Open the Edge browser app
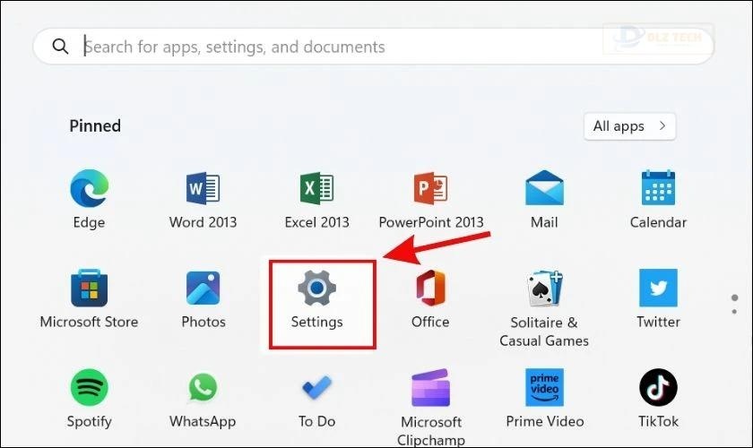753x448 pixels. (x=89, y=189)
